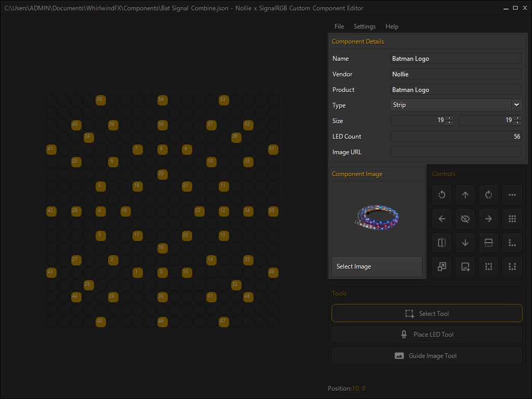Select LED number 54 on the grid
The width and height of the screenshot is (532, 399).
[163, 100]
